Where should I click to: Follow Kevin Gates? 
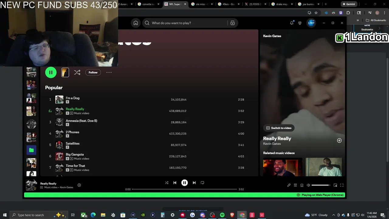pos(93,72)
